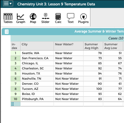The height and width of the screenshot is (123, 124).
Task: Click the Tucson, AZ cell
Action: pos(37,89)
